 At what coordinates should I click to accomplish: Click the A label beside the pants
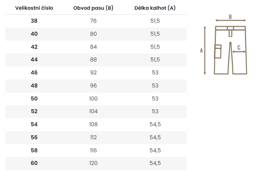[x=201, y=50]
